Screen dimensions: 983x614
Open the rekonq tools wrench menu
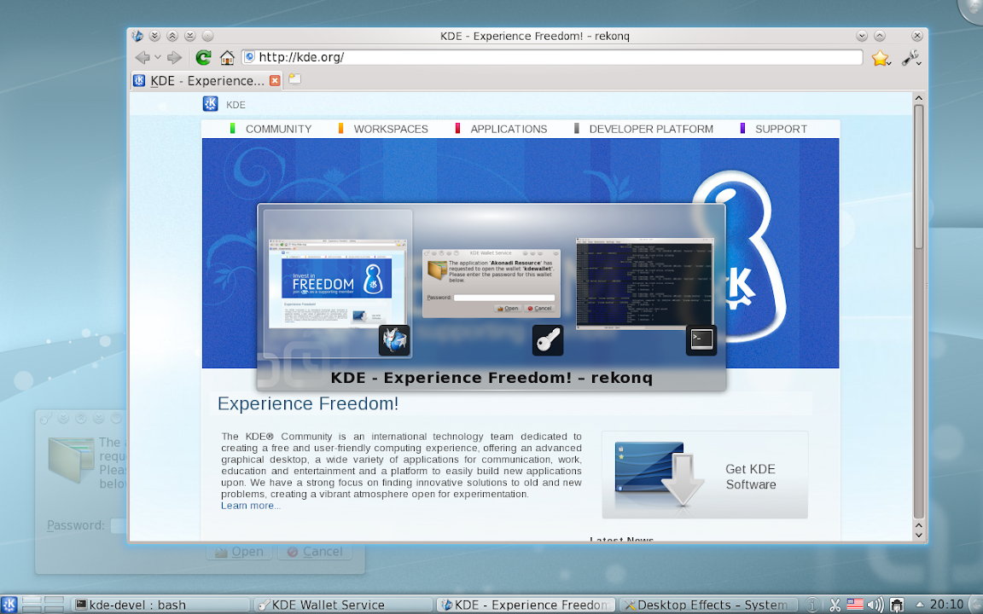[911, 58]
